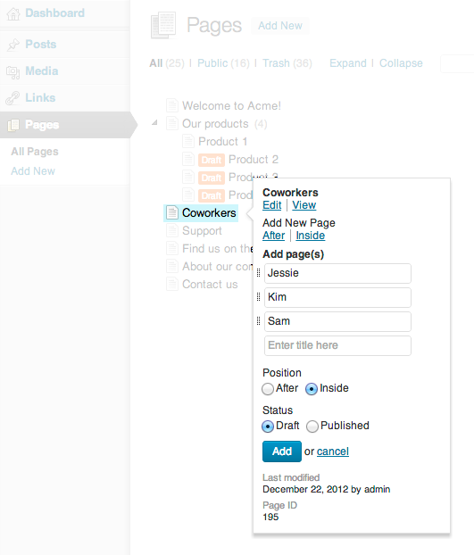Open Edit link for Coworkers page
The image size is (474, 555).
coord(272,205)
